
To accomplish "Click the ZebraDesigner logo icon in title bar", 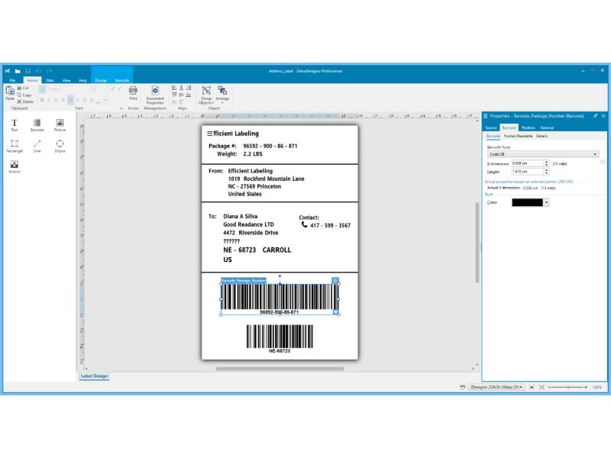I will (x=8, y=71).
